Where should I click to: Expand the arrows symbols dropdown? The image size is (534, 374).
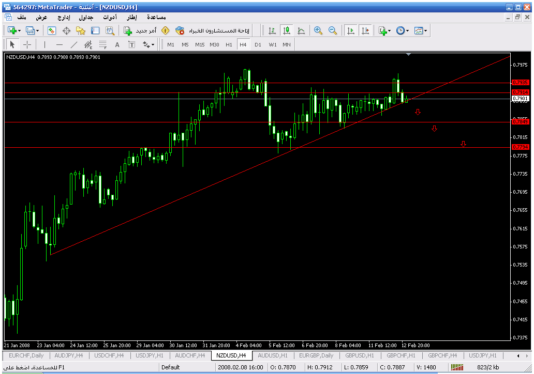coord(149,44)
